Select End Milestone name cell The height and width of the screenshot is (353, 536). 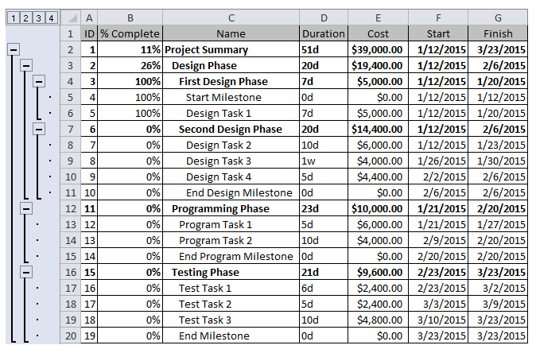[231, 336]
